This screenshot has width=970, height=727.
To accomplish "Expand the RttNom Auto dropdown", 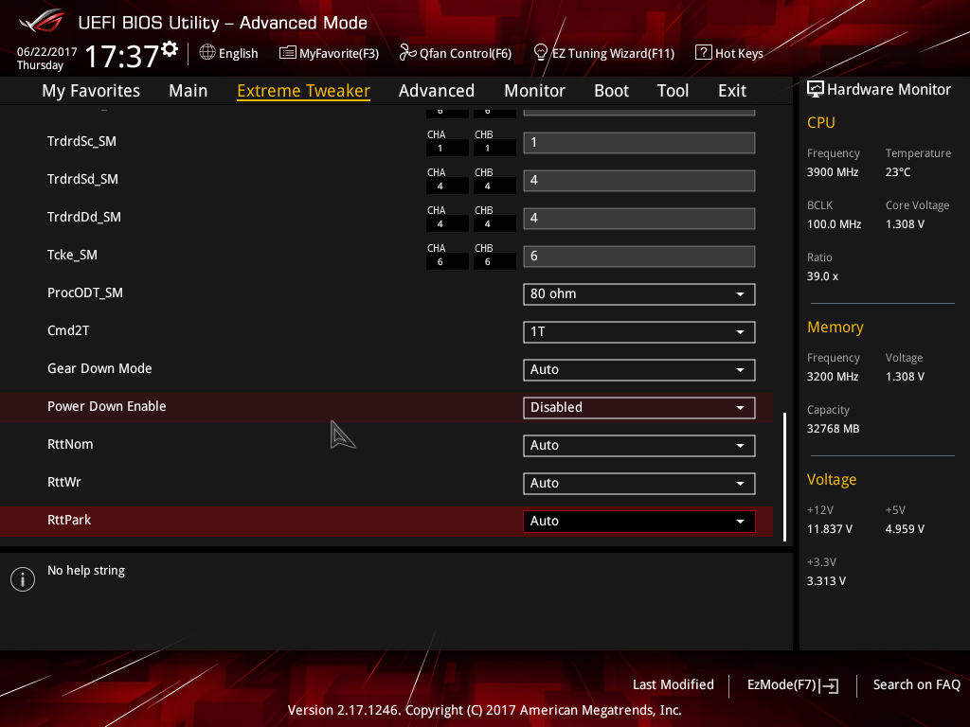I will 639,446.
